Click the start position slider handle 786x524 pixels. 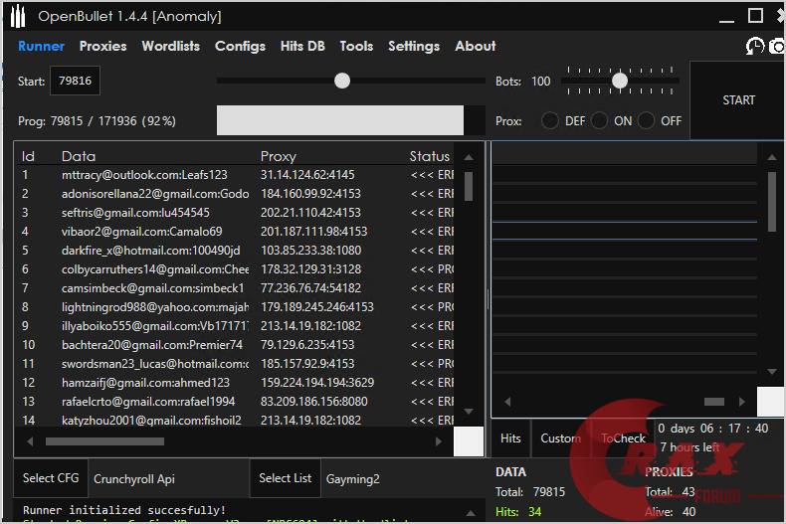click(342, 81)
